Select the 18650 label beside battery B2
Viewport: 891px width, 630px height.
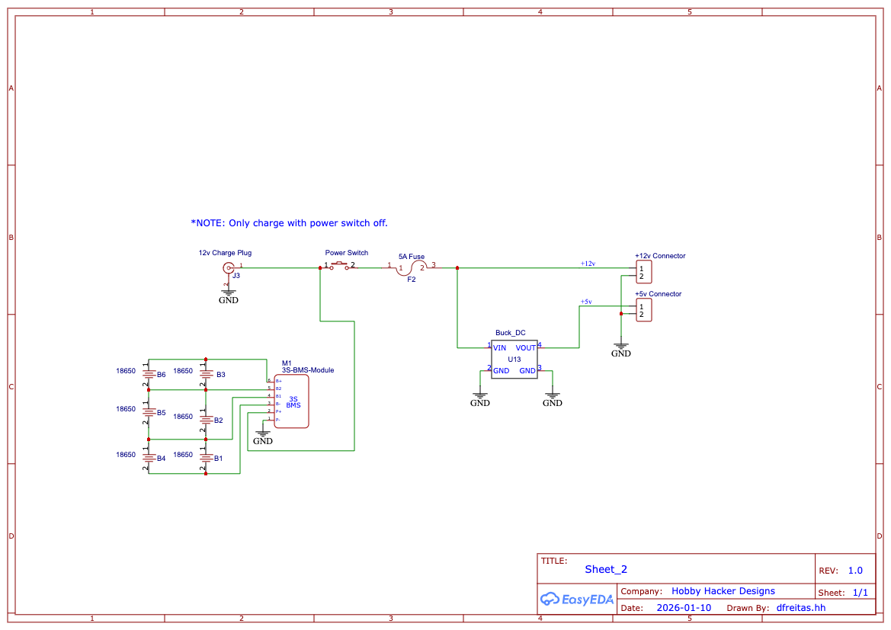click(x=183, y=417)
